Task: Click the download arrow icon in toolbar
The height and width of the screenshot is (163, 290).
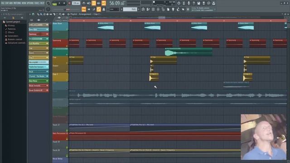Action: point(213,3)
